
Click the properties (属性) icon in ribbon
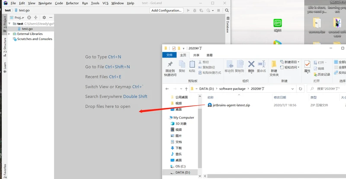pyautogui.click(x=307, y=66)
